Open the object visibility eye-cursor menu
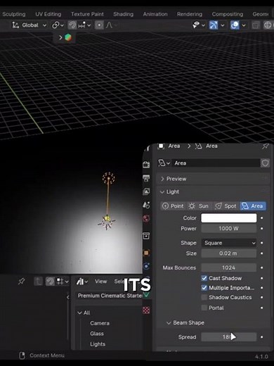Viewport: 274px width, 366px height. coord(198,25)
